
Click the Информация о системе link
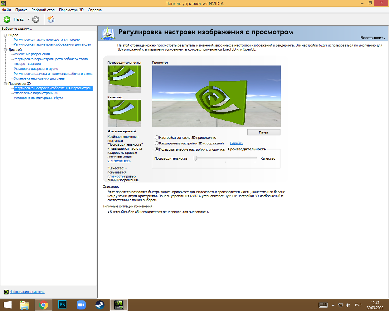click(27, 292)
